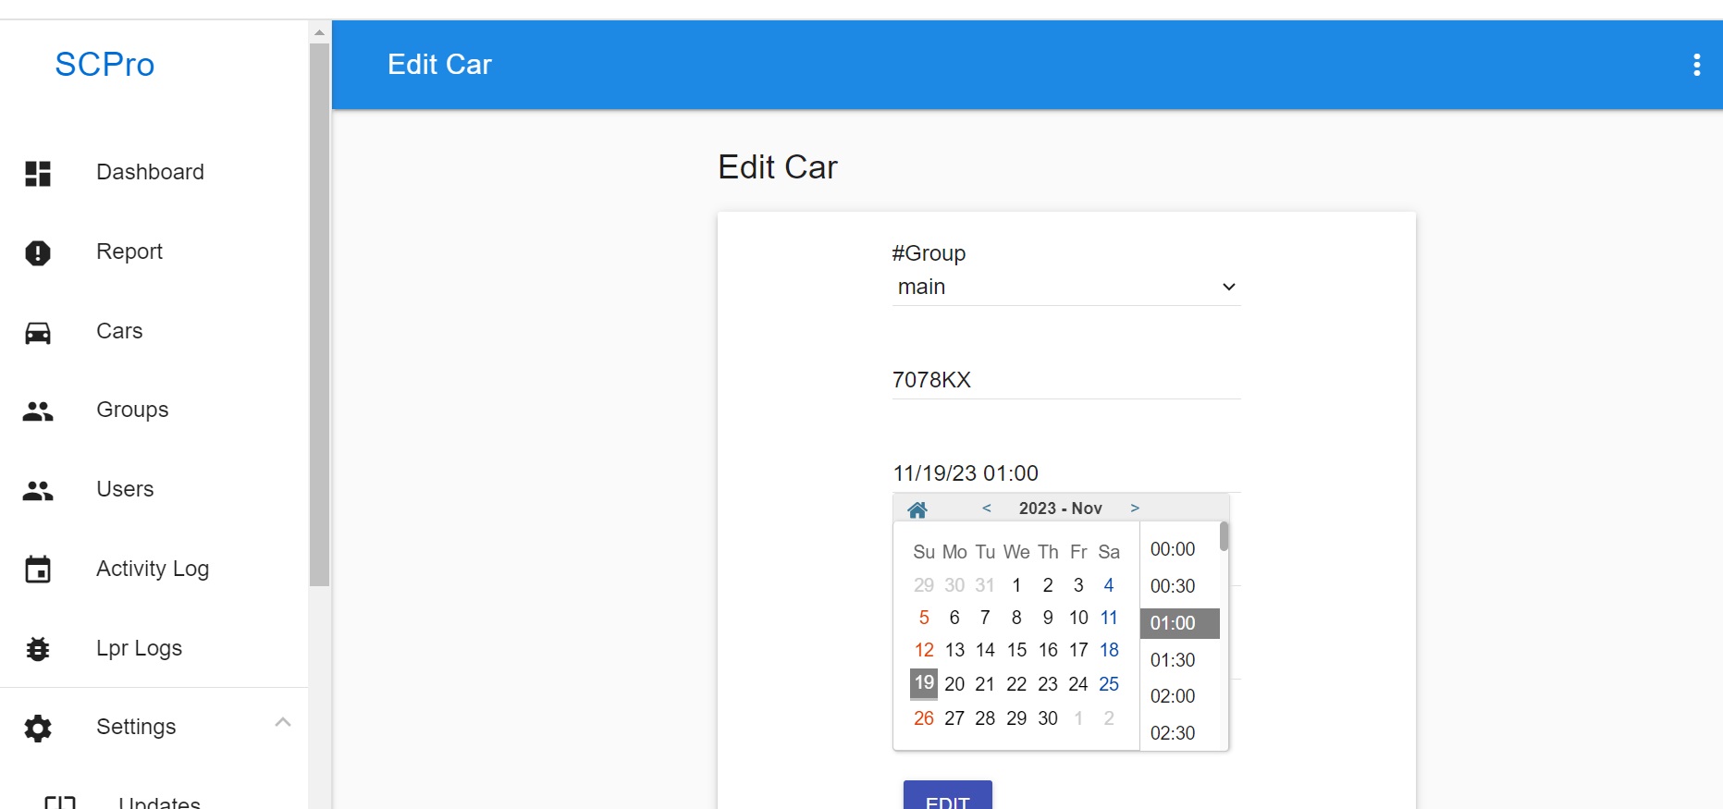Click the time list scrollbar
This screenshot has width=1723, height=809.
coord(1224,537)
